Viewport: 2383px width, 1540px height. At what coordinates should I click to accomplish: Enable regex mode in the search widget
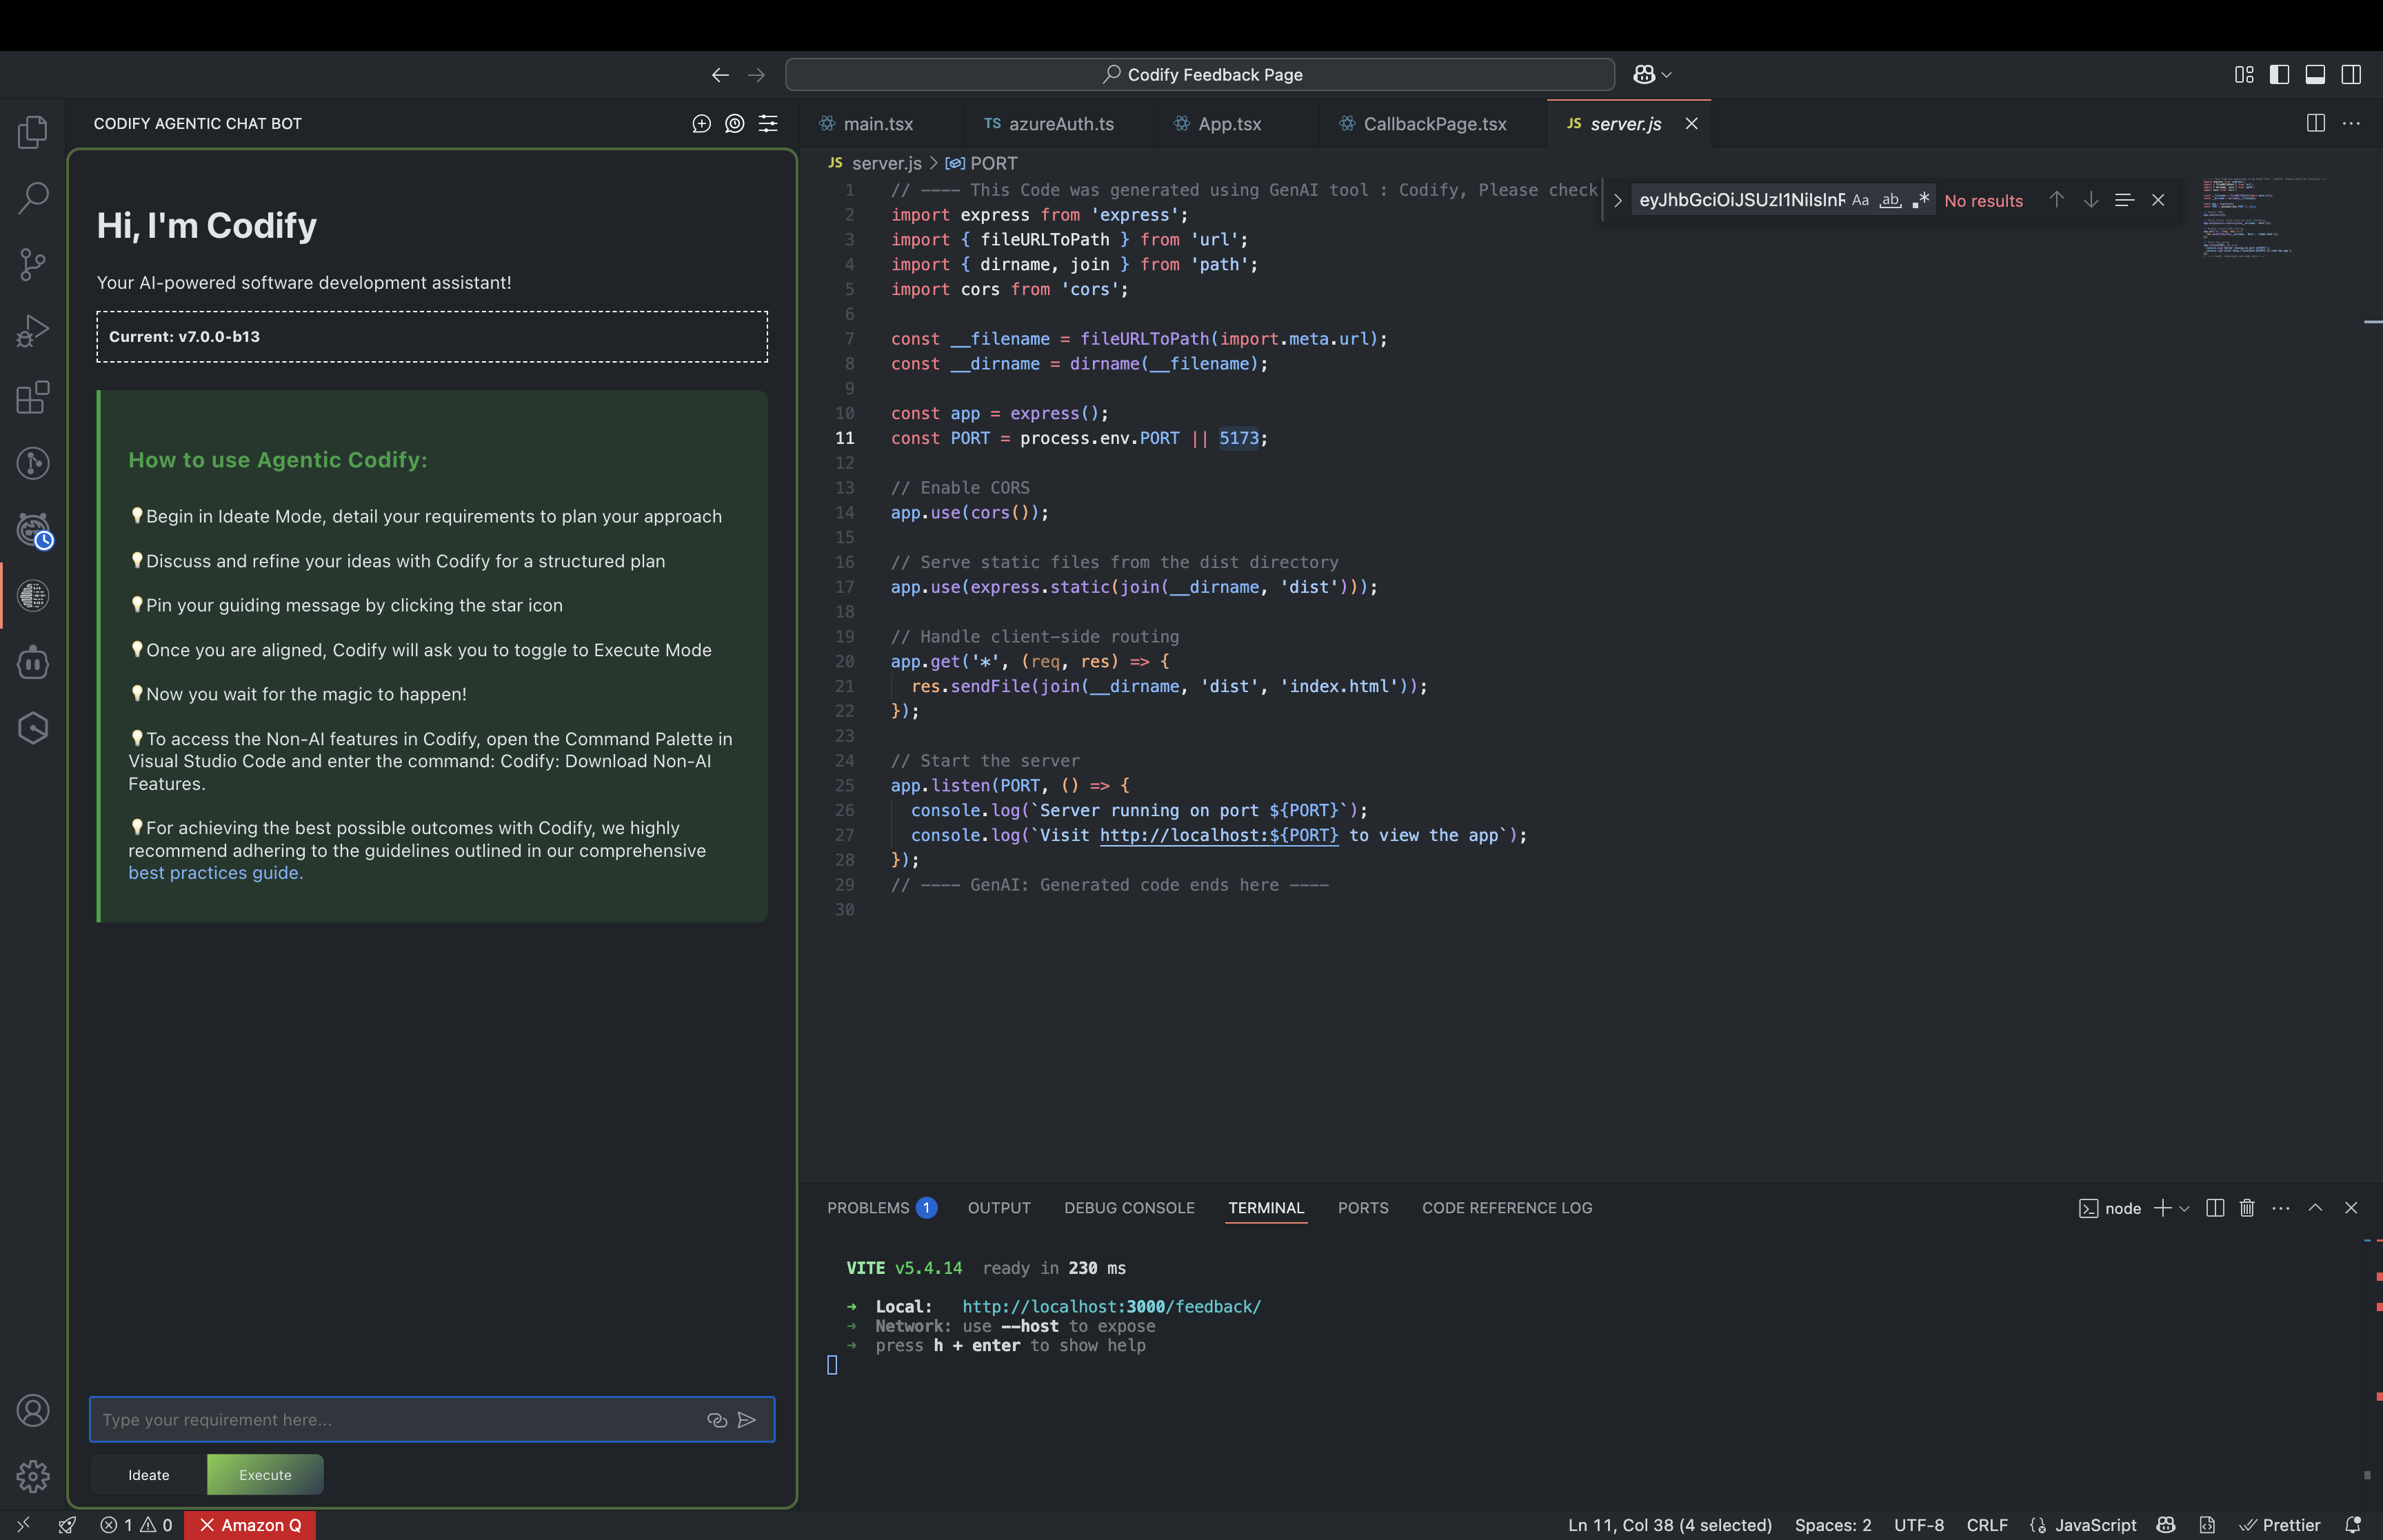pyautogui.click(x=1920, y=200)
